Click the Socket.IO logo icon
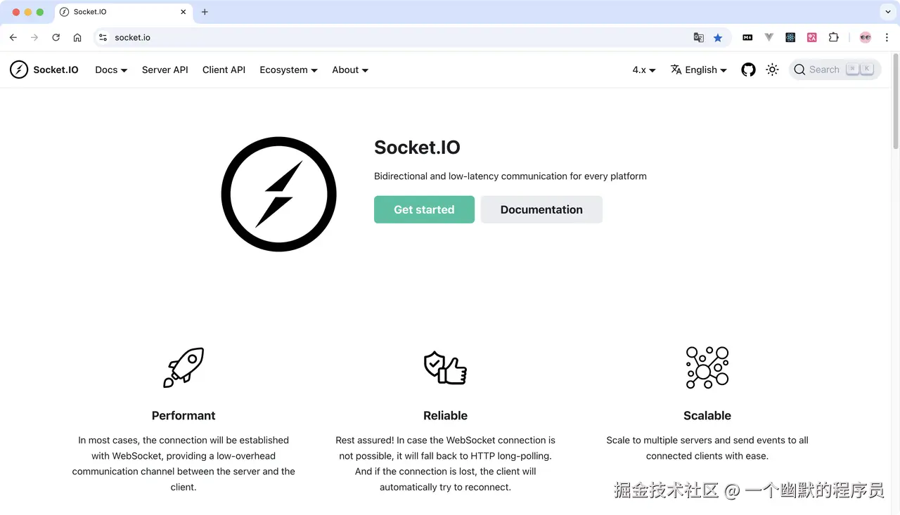The height and width of the screenshot is (515, 900). pyautogui.click(x=19, y=70)
